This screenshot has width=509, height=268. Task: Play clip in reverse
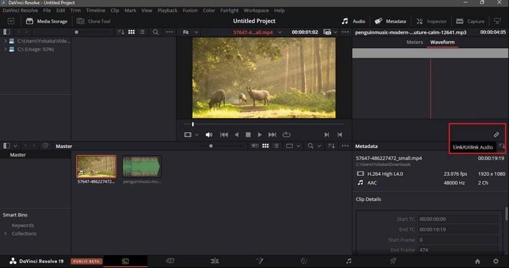click(x=237, y=134)
